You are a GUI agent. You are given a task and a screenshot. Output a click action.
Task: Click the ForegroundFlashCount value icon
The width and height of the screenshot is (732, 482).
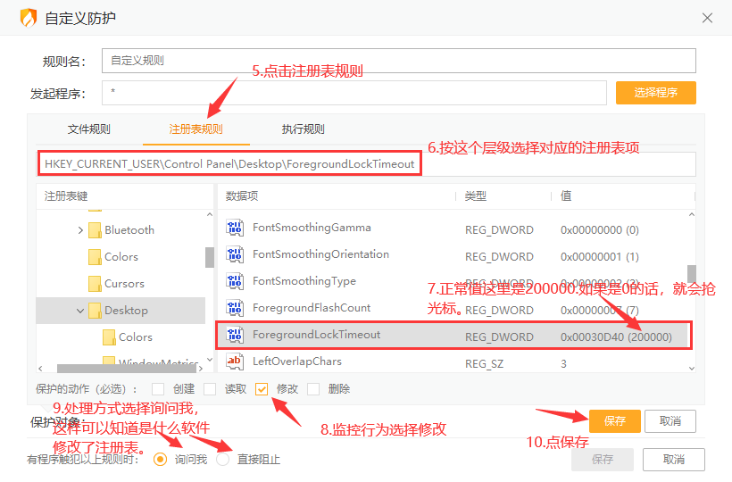235,309
